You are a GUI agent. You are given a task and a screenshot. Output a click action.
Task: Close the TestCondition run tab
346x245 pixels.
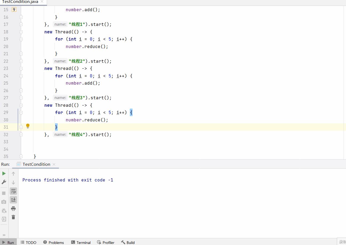click(54, 164)
